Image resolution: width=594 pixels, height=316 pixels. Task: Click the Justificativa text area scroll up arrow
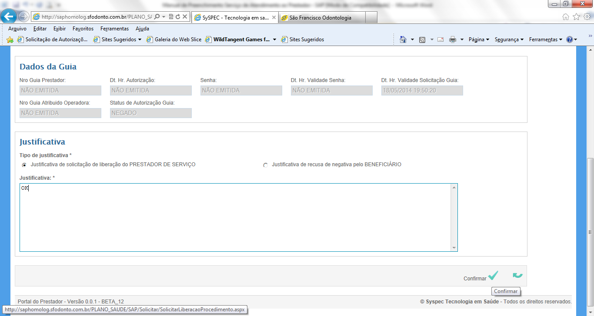[454, 188]
